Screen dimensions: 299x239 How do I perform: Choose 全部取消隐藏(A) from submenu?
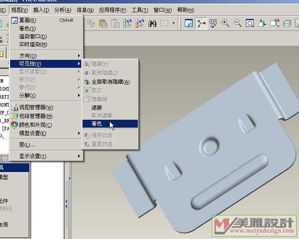(x=110, y=82)
